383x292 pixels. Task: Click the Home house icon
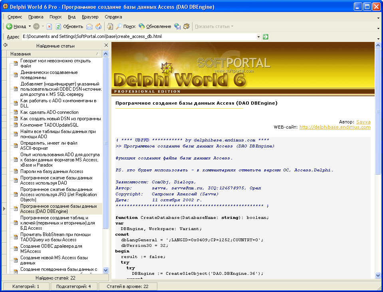coord(99,26)
